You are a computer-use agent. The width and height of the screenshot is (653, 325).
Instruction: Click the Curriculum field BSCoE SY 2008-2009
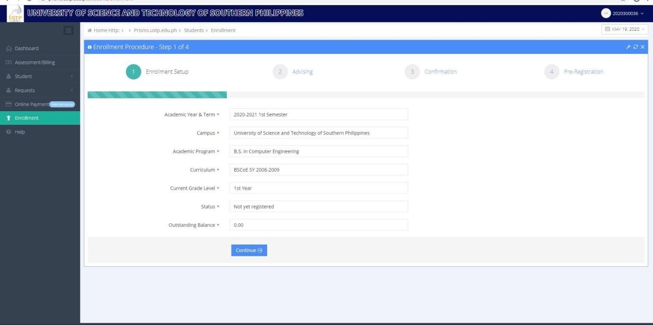pyautogui.click(x=319, y=170)
